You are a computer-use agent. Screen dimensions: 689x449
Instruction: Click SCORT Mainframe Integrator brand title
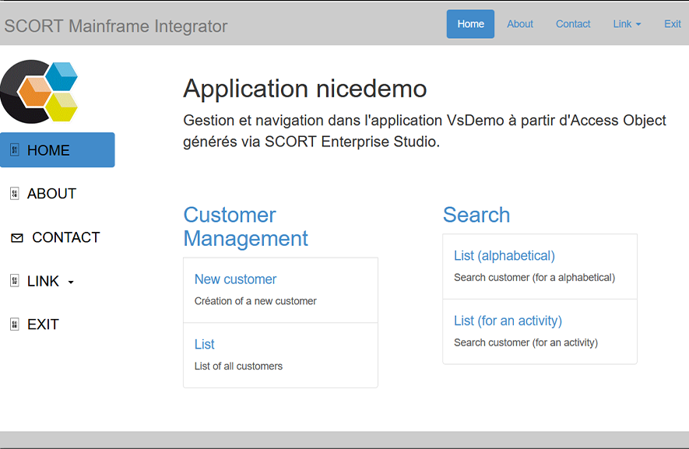[x=116, y=26]
